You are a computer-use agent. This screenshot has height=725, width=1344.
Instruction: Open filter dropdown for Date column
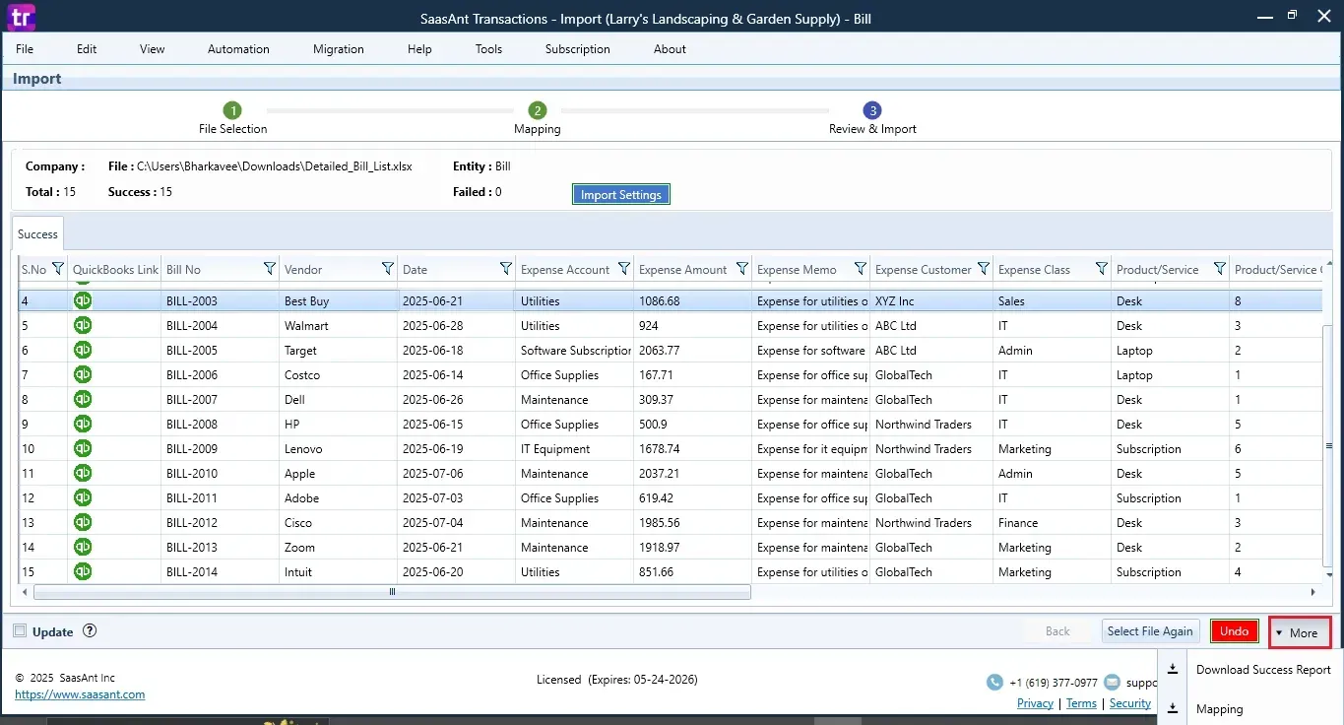click(x=505, y=269)
